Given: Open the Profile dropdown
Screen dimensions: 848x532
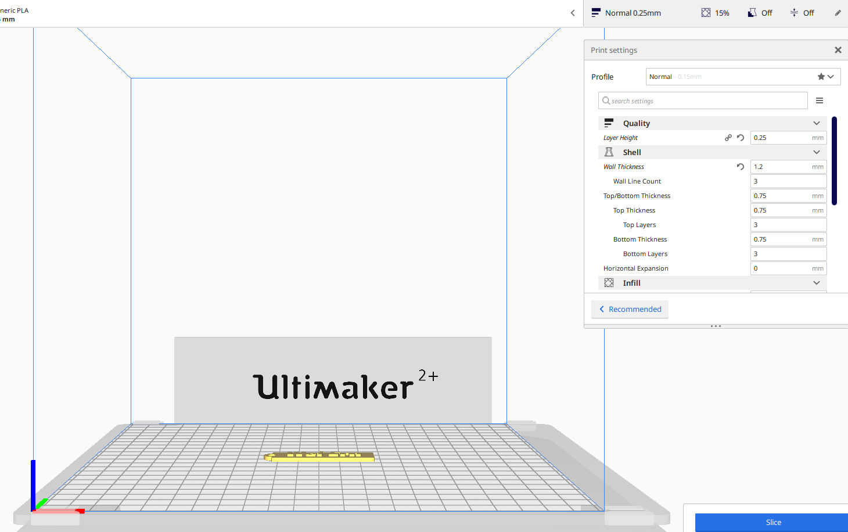Looking at the screenshot, I should pos(743,77).
